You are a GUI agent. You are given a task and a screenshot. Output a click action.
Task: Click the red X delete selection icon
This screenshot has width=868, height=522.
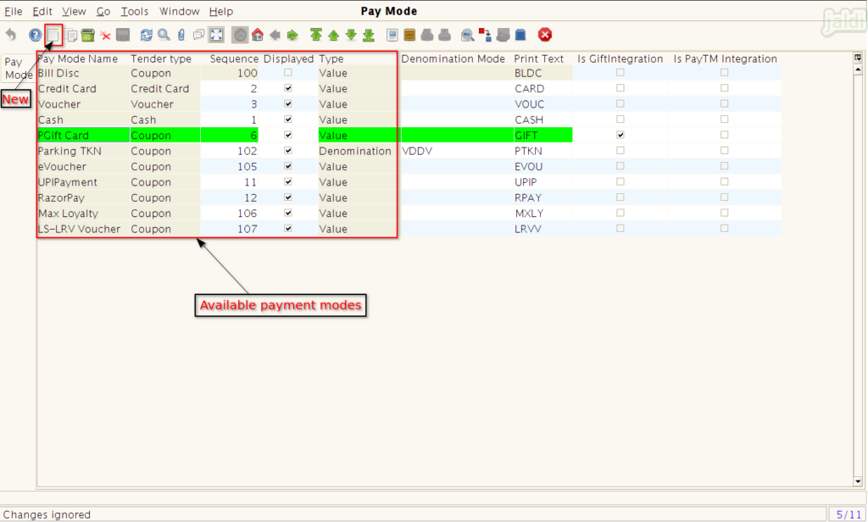tap(106, 36)
